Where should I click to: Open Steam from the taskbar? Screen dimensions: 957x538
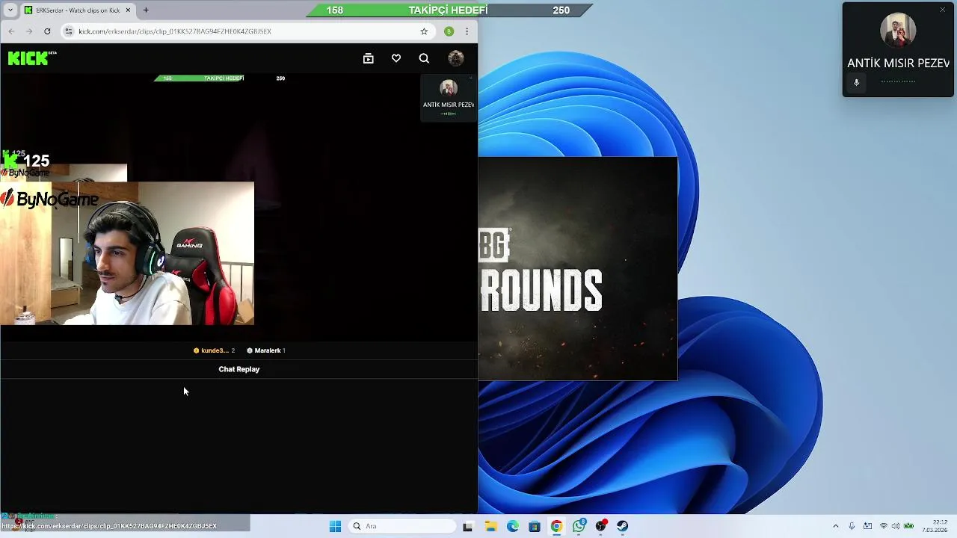tap(622, 526)
